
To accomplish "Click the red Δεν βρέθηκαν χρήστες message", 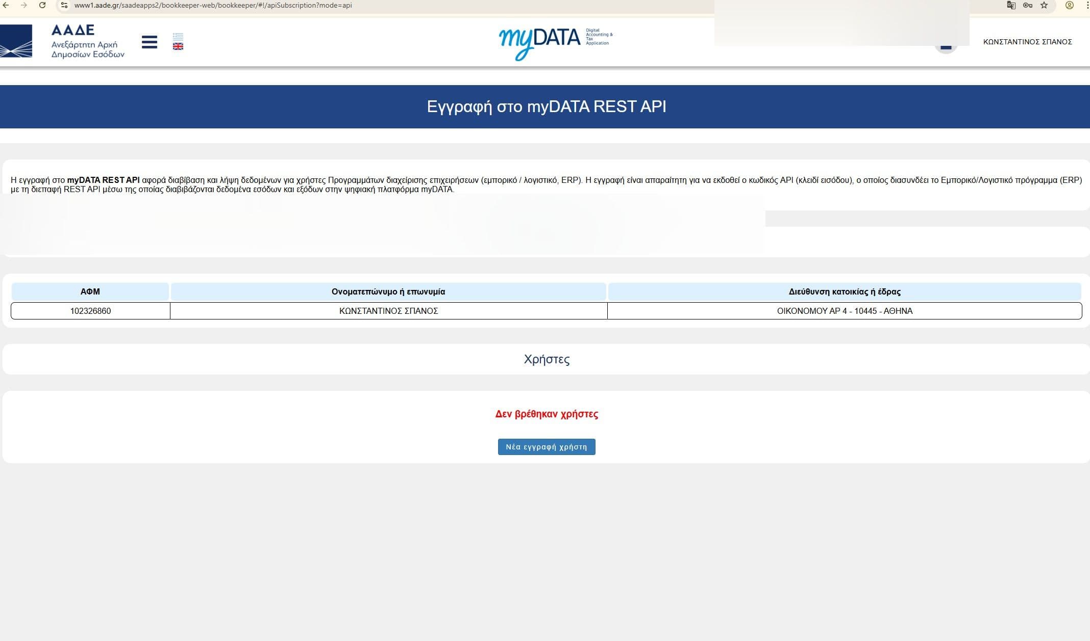I will point(547,414).
